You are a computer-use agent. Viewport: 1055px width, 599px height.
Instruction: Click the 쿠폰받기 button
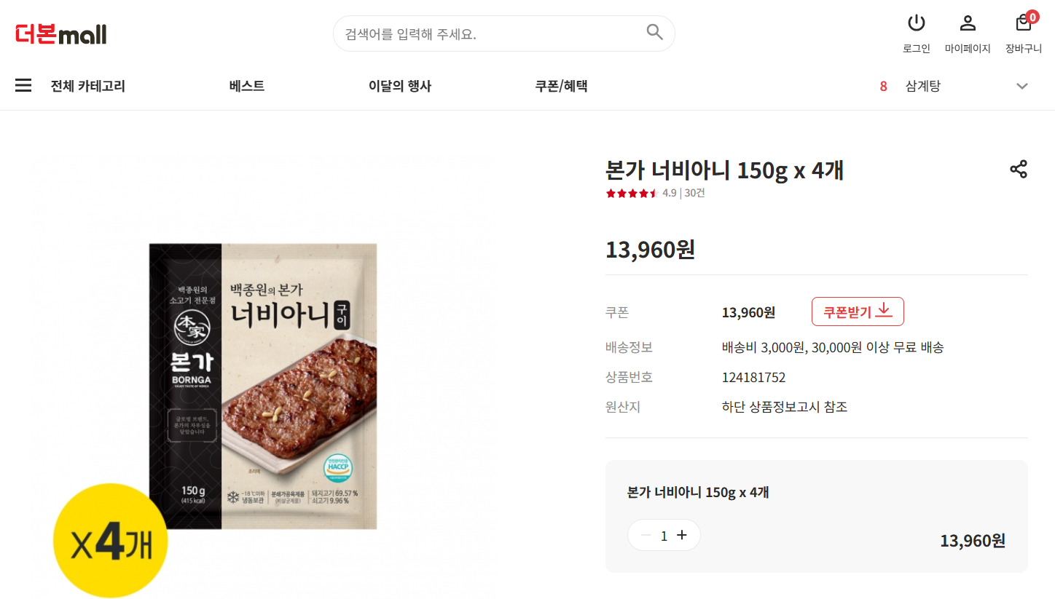tap(857, 312)
